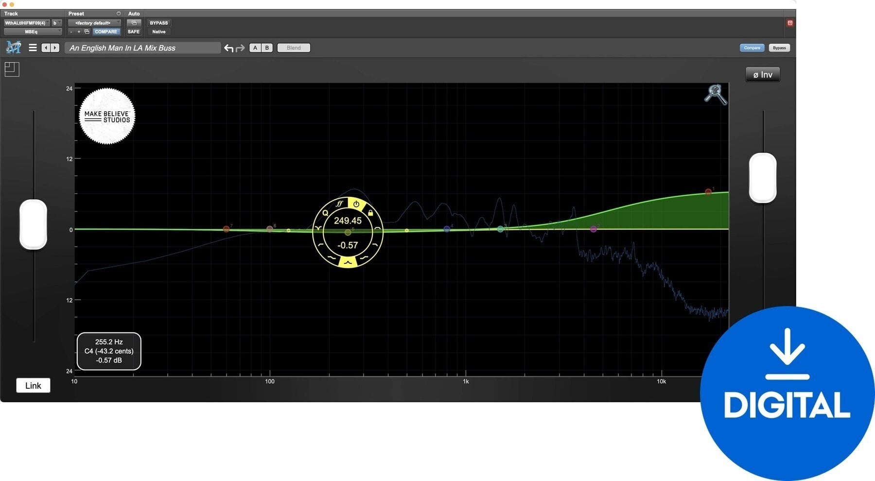The height and width of the screenshot is (481, 875).
Task: Open Preset menu circle arrow
Action: [x=119, y=14]
